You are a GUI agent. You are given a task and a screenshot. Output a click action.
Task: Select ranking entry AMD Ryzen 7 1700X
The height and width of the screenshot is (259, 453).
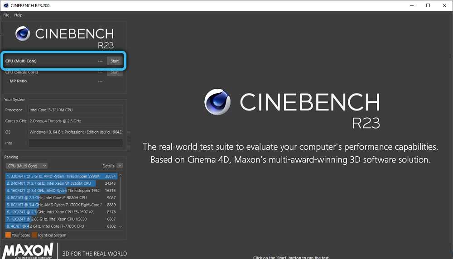(x=61, y=205)
